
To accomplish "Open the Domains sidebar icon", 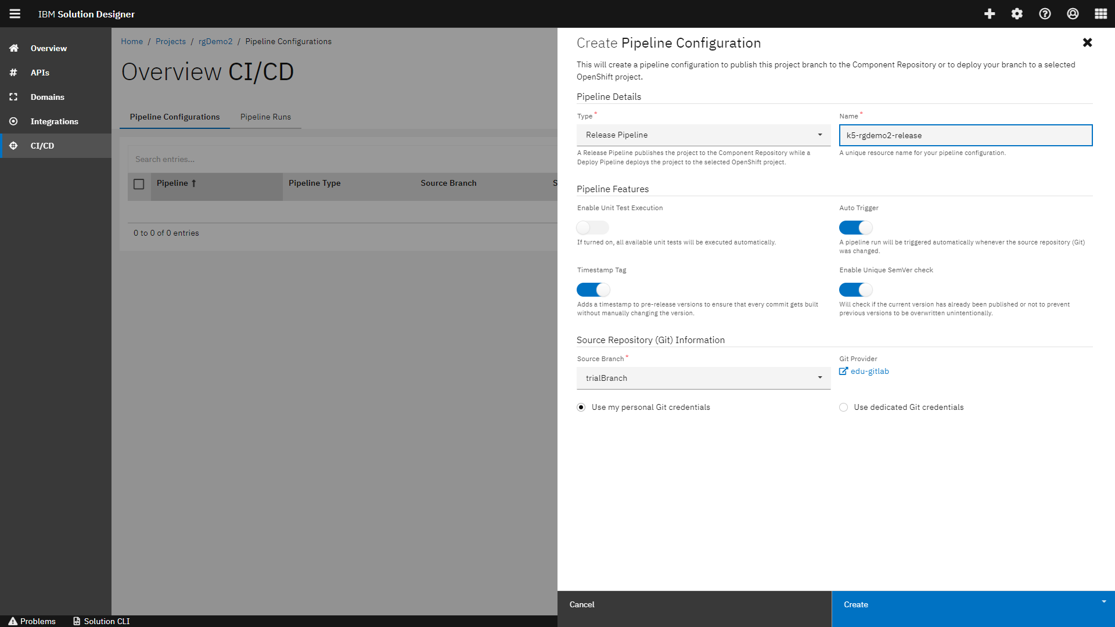I will point(13,97).
